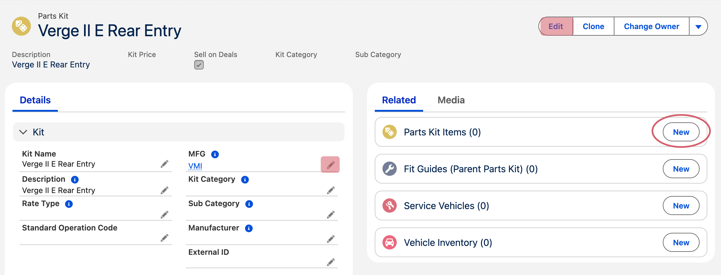Toggle the Sell on Deals checkbox
The height and width of the screenshot is (275, 721).
pos(199,65)
